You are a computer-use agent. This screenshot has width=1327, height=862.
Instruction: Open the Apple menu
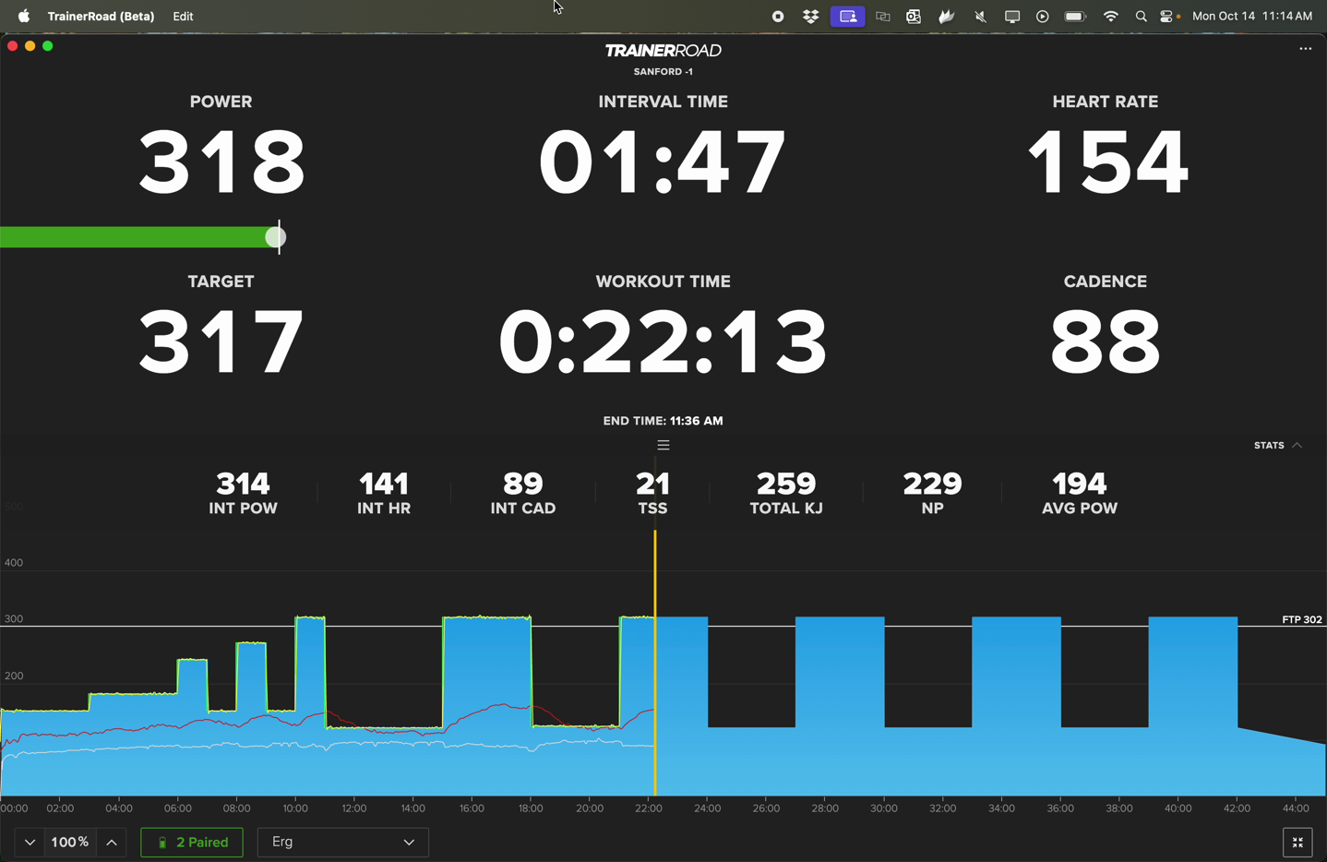[24, 16]
